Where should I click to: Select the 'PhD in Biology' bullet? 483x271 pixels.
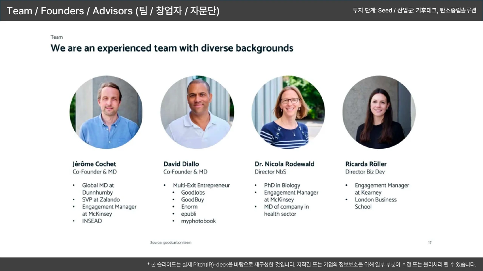tap(282, 185)
